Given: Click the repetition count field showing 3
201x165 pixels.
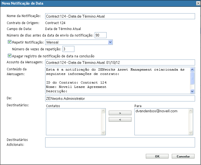Looking at the screenshot, I should point(68,49).
